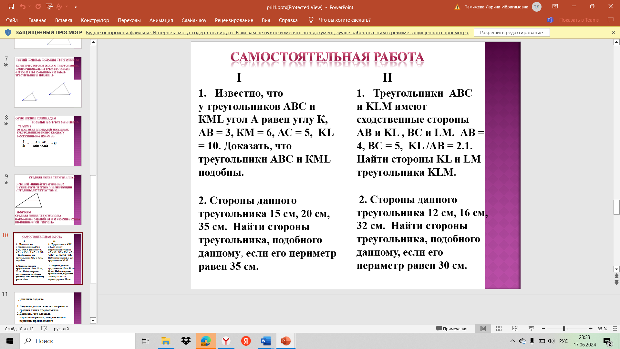Open the Конструктор ribbon tab
Screen dimensions: 620x349
click(x=95, y=20)
